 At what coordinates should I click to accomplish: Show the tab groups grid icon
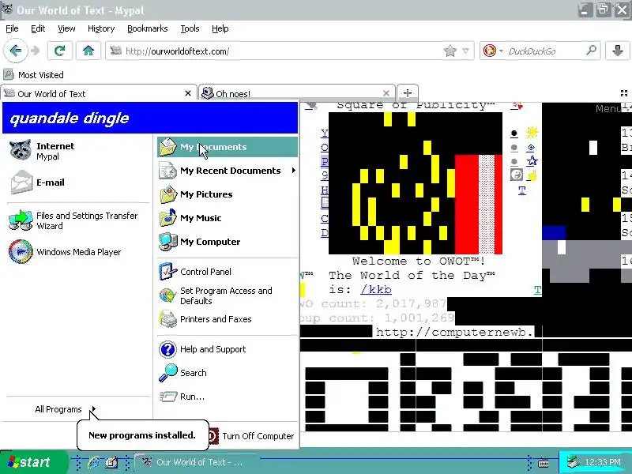tap(624, 93)
